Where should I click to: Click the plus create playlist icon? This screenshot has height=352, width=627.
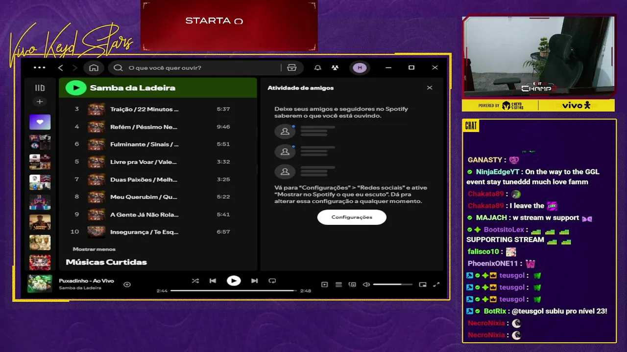click(40, 102)
